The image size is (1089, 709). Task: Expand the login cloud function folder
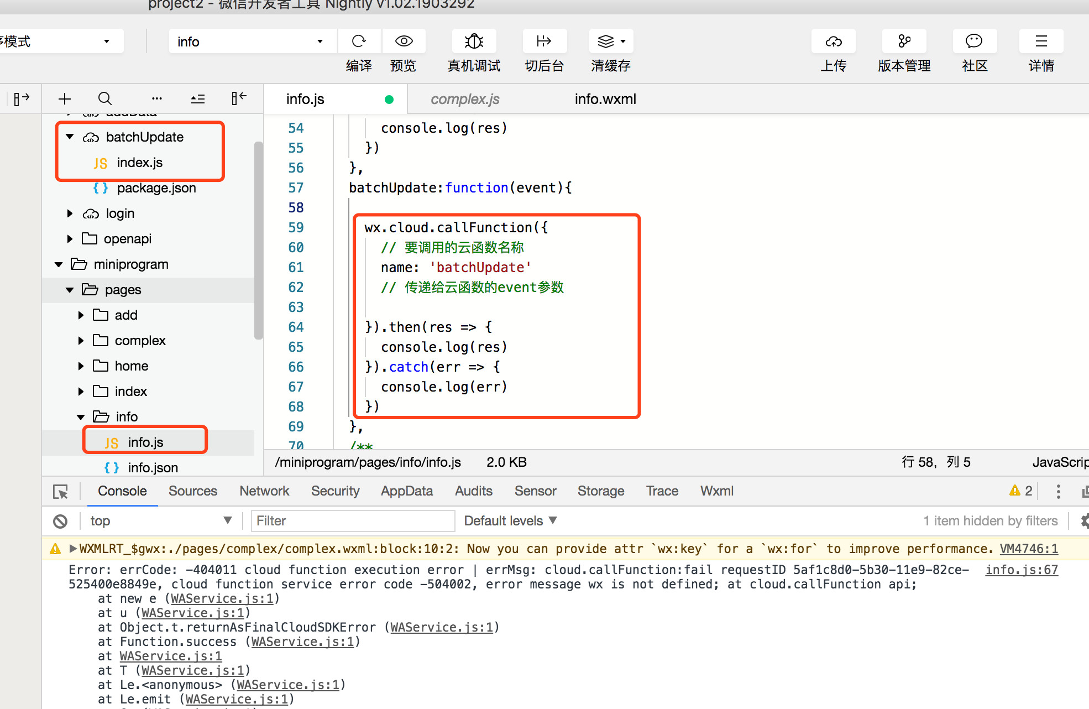click(70, 213)
